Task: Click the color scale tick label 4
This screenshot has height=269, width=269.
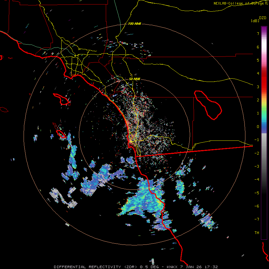Action: 258,74
